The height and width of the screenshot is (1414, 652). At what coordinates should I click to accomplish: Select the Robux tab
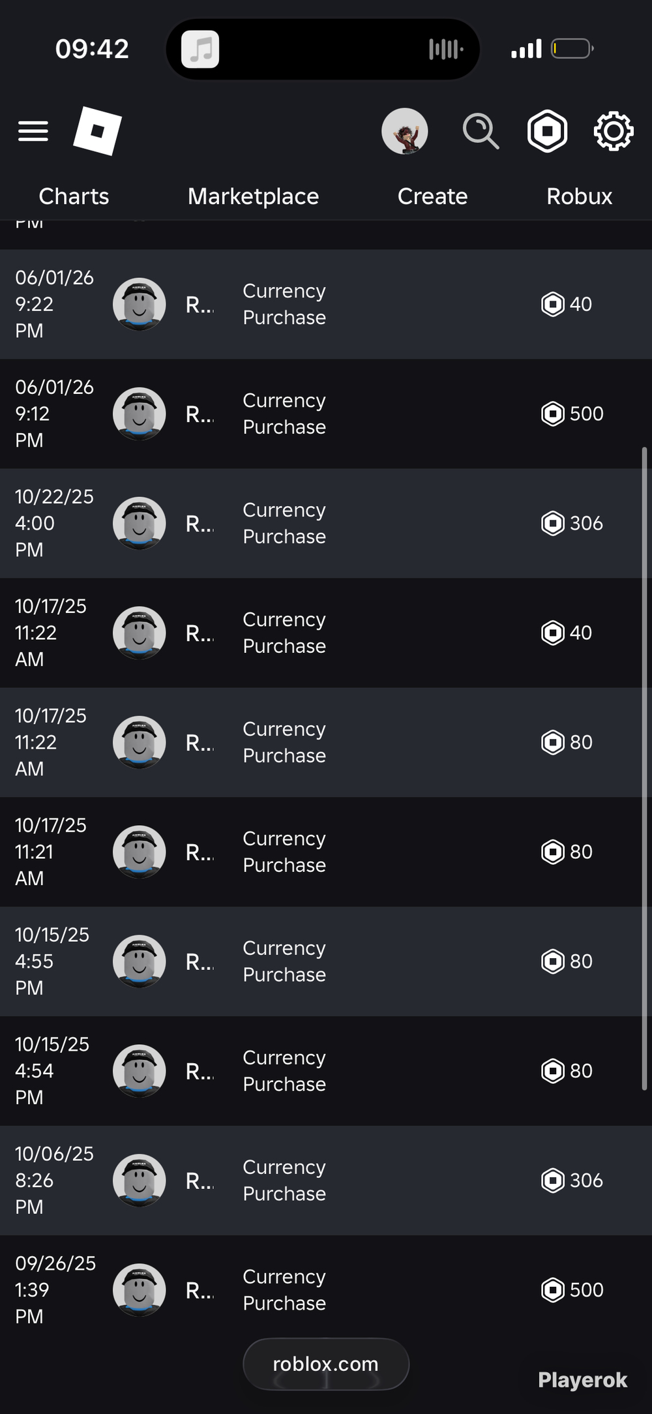click(579, 196)
